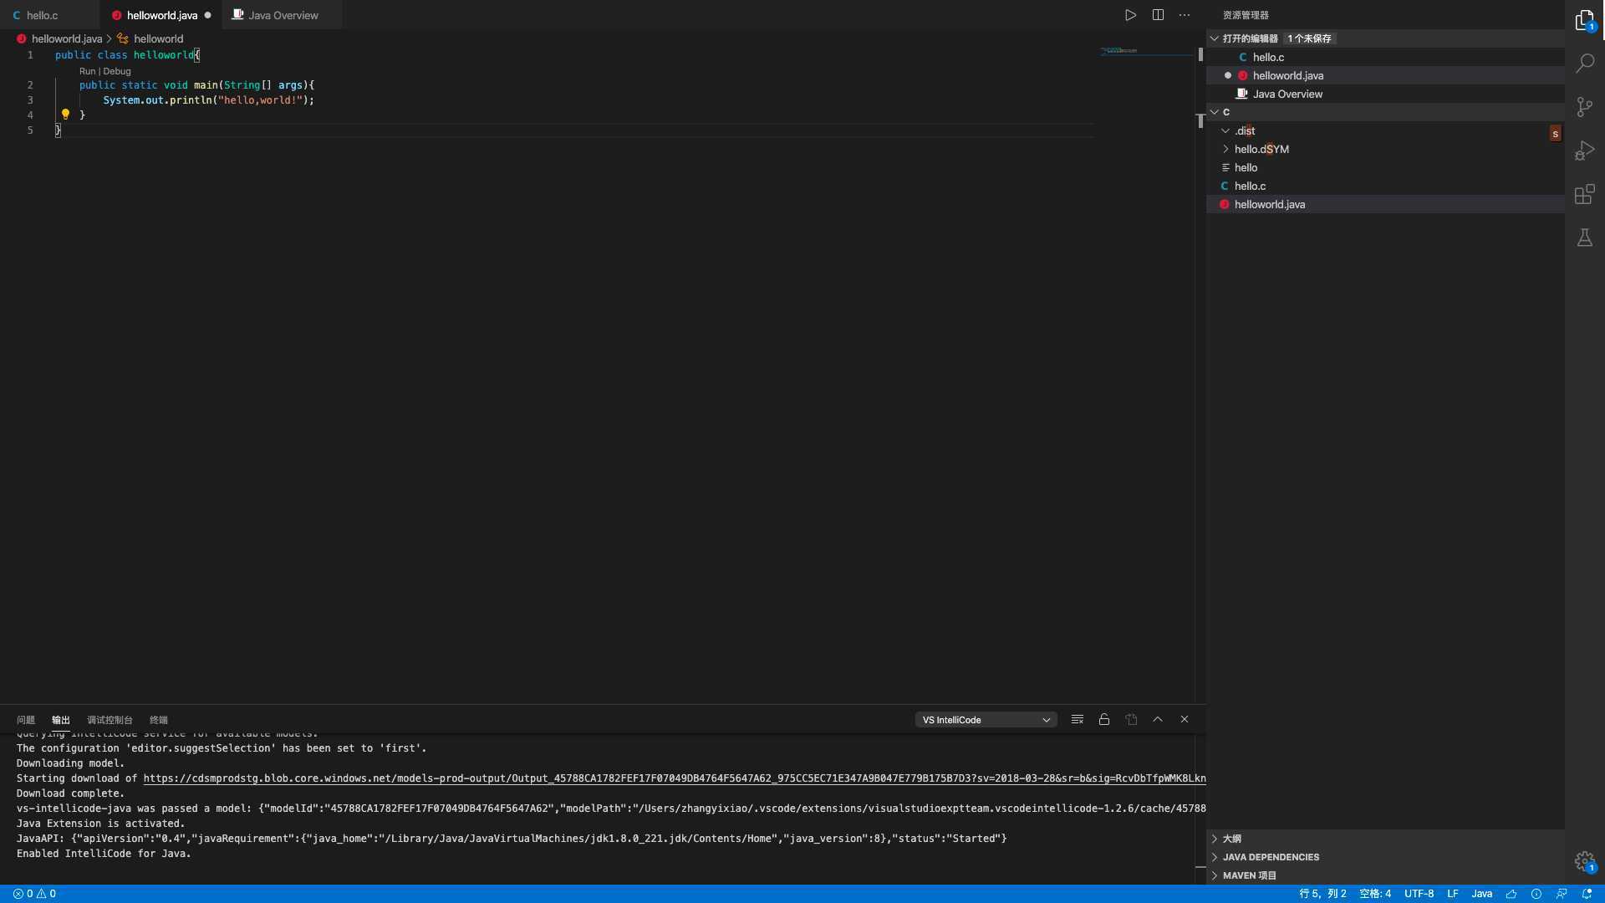
Task: Change end-of-line sequence LF
Action: point(1453,894)
